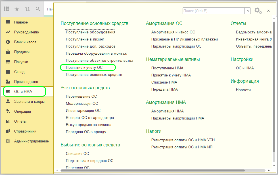
Task: Open the history icon in top toolbar
Action: point(27,9)
